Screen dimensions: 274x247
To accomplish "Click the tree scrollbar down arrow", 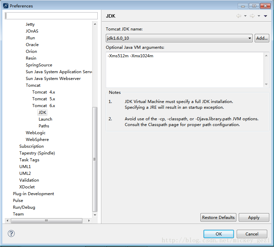I will point(95,215).
